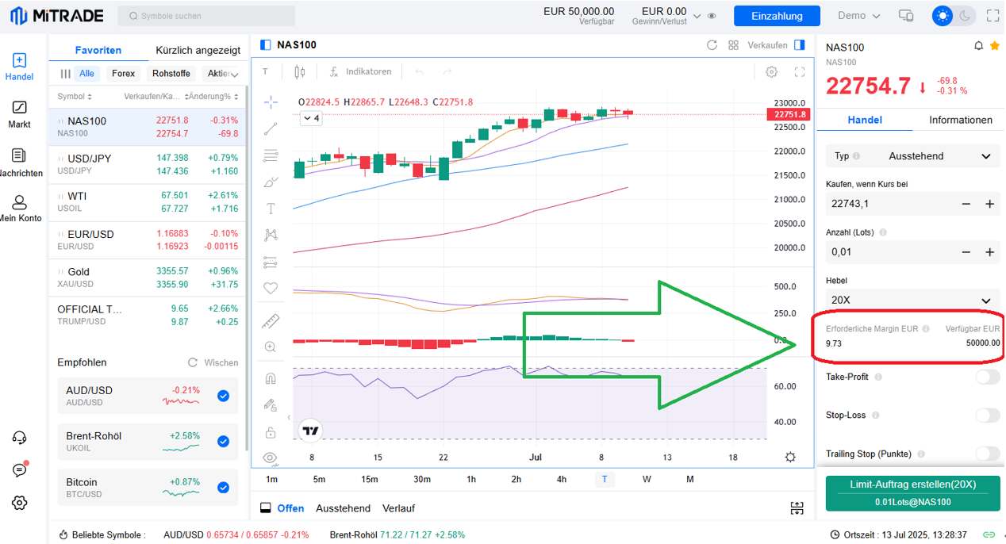The width and height of the screenshot is (1006, 544).
Task: Open Nachrichten in the left sidebar
Action: tap(19, 163)
